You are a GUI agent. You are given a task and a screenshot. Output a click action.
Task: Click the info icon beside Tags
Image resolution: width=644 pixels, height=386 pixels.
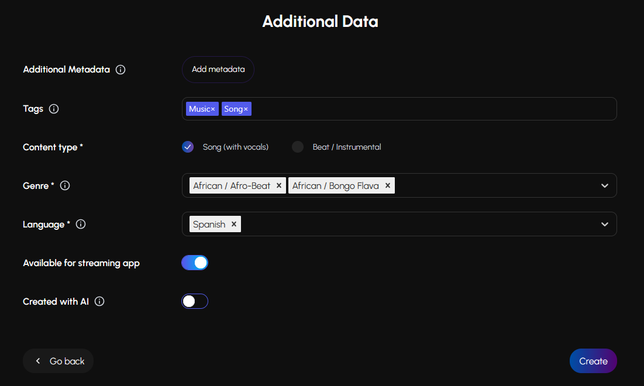54,109
